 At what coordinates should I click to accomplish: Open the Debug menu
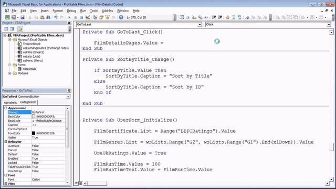point(71,10)
